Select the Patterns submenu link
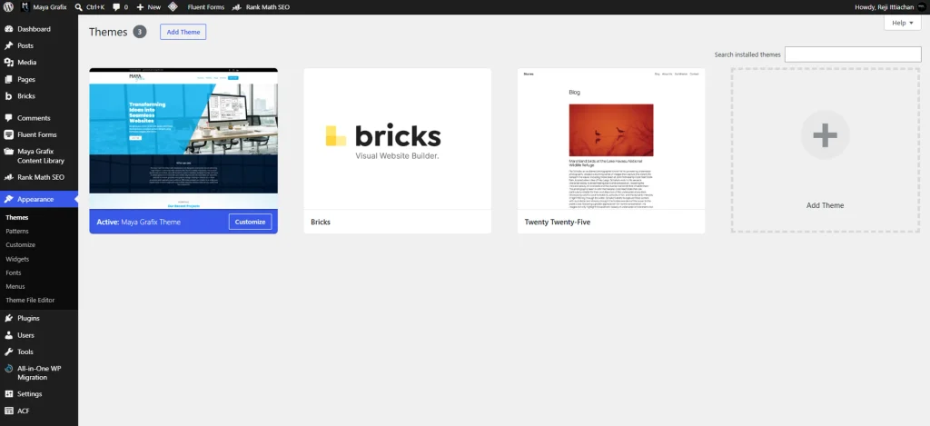 tap(17, 232)
